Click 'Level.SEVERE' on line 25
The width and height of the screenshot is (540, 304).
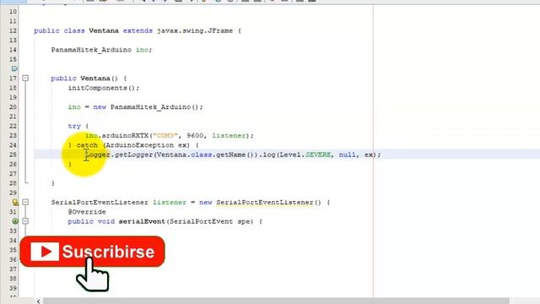click(305, 155)
